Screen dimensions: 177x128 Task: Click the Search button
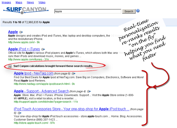[x=129, y=11]
